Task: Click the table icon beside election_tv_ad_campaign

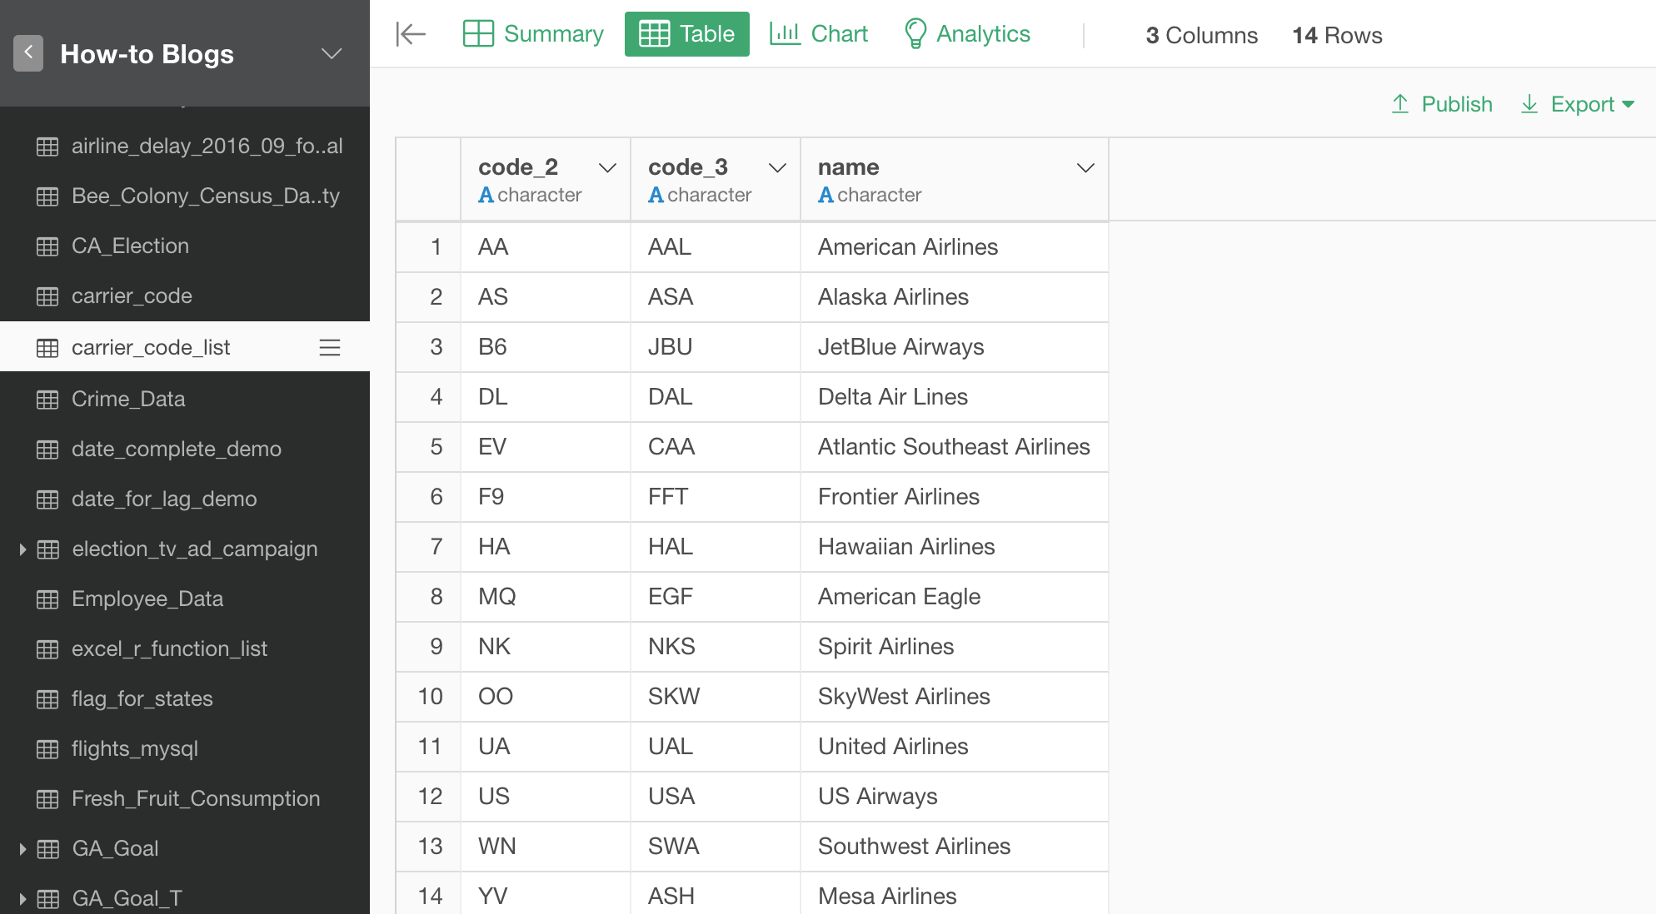Action: pos(48,549)
